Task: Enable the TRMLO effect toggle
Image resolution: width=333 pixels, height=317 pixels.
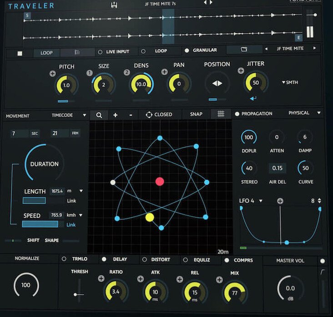Action: tap(64, 259)
